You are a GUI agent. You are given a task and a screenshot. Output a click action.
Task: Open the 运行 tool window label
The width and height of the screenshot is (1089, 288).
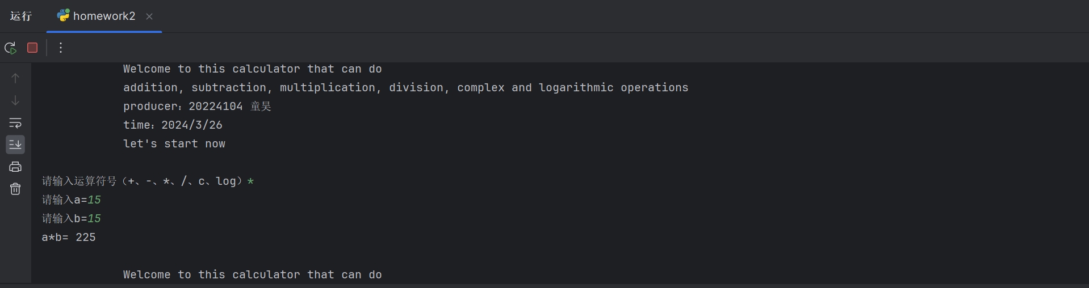tap(21, 16)
